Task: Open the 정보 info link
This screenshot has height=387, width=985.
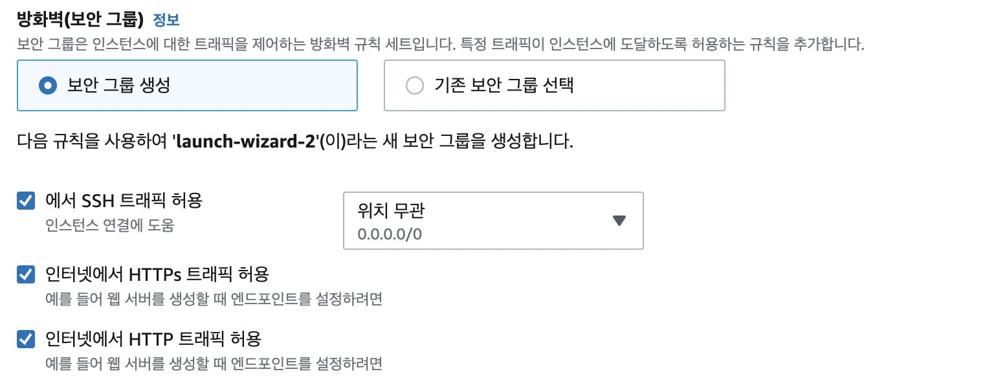Action: pos(166,20)
